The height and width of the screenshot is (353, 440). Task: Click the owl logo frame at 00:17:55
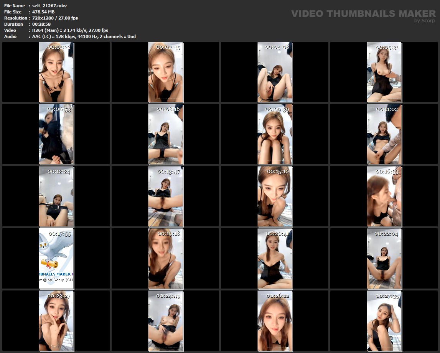pyautogui.click(x=56, y=259)
